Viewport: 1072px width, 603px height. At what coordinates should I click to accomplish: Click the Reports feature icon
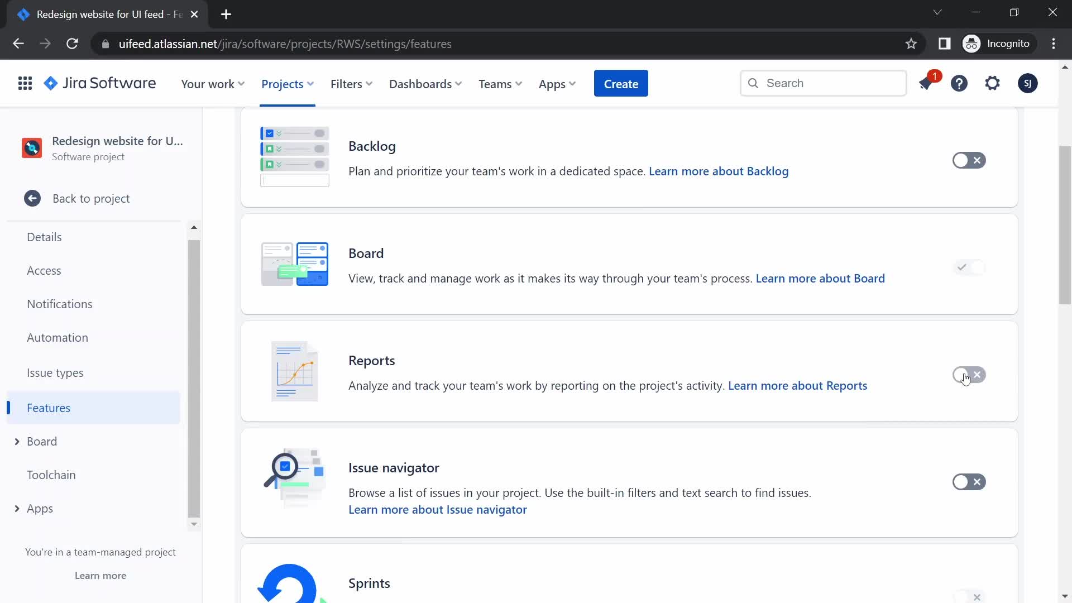294,371
